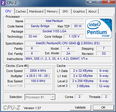Click the Stepping value '7'

[104, 48]
